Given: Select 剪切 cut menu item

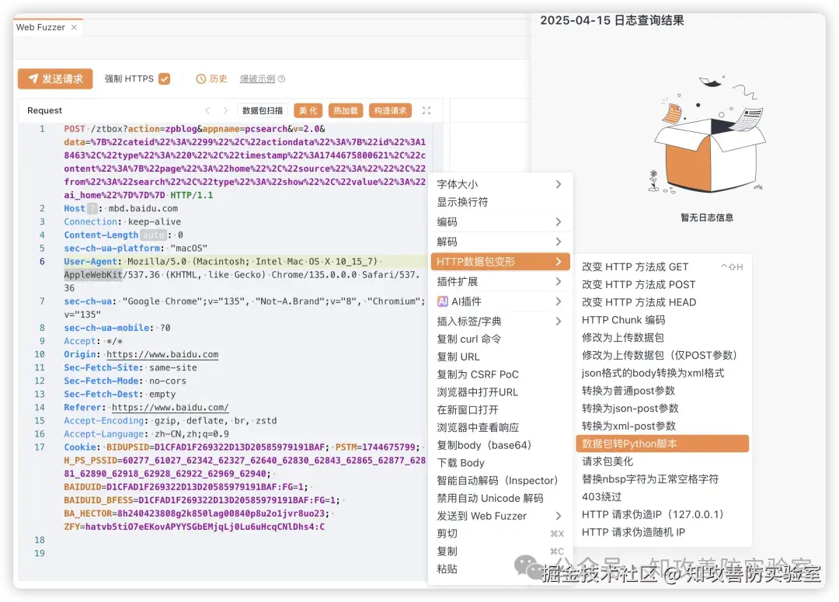Looking at the screenshot, I should tap(500, 533).
